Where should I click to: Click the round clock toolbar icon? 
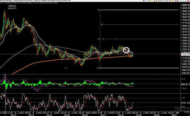[160, 1]
